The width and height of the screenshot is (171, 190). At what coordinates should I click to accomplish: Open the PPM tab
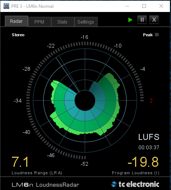click(x=40, y=22)
